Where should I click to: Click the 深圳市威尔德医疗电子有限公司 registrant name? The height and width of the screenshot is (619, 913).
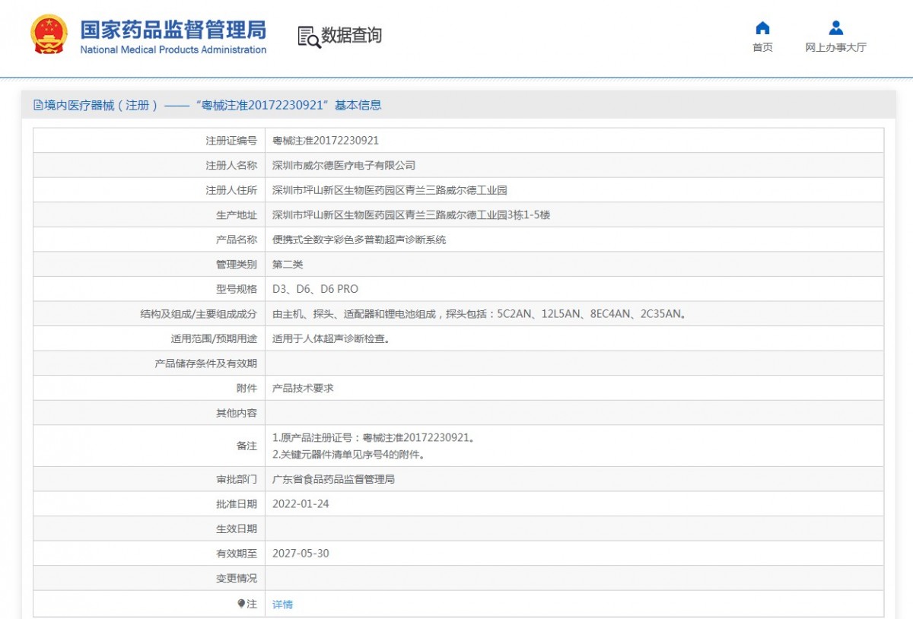click(344, 165)
